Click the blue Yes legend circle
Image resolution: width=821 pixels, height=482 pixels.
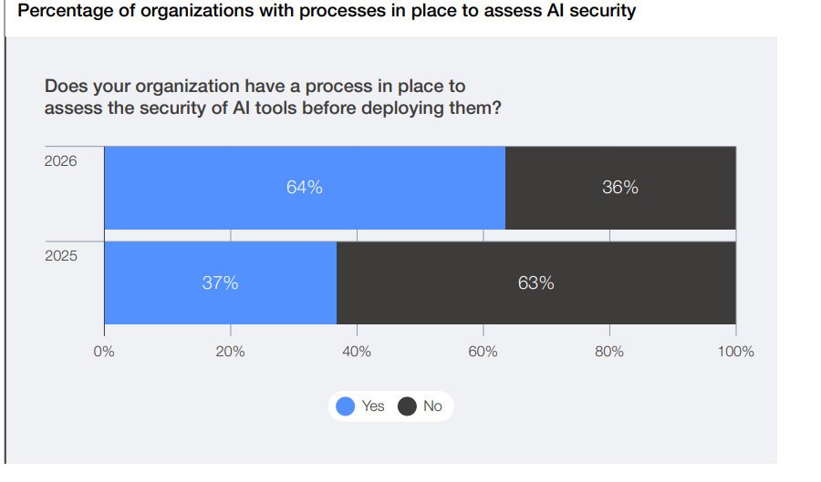[x=346, y=406]
